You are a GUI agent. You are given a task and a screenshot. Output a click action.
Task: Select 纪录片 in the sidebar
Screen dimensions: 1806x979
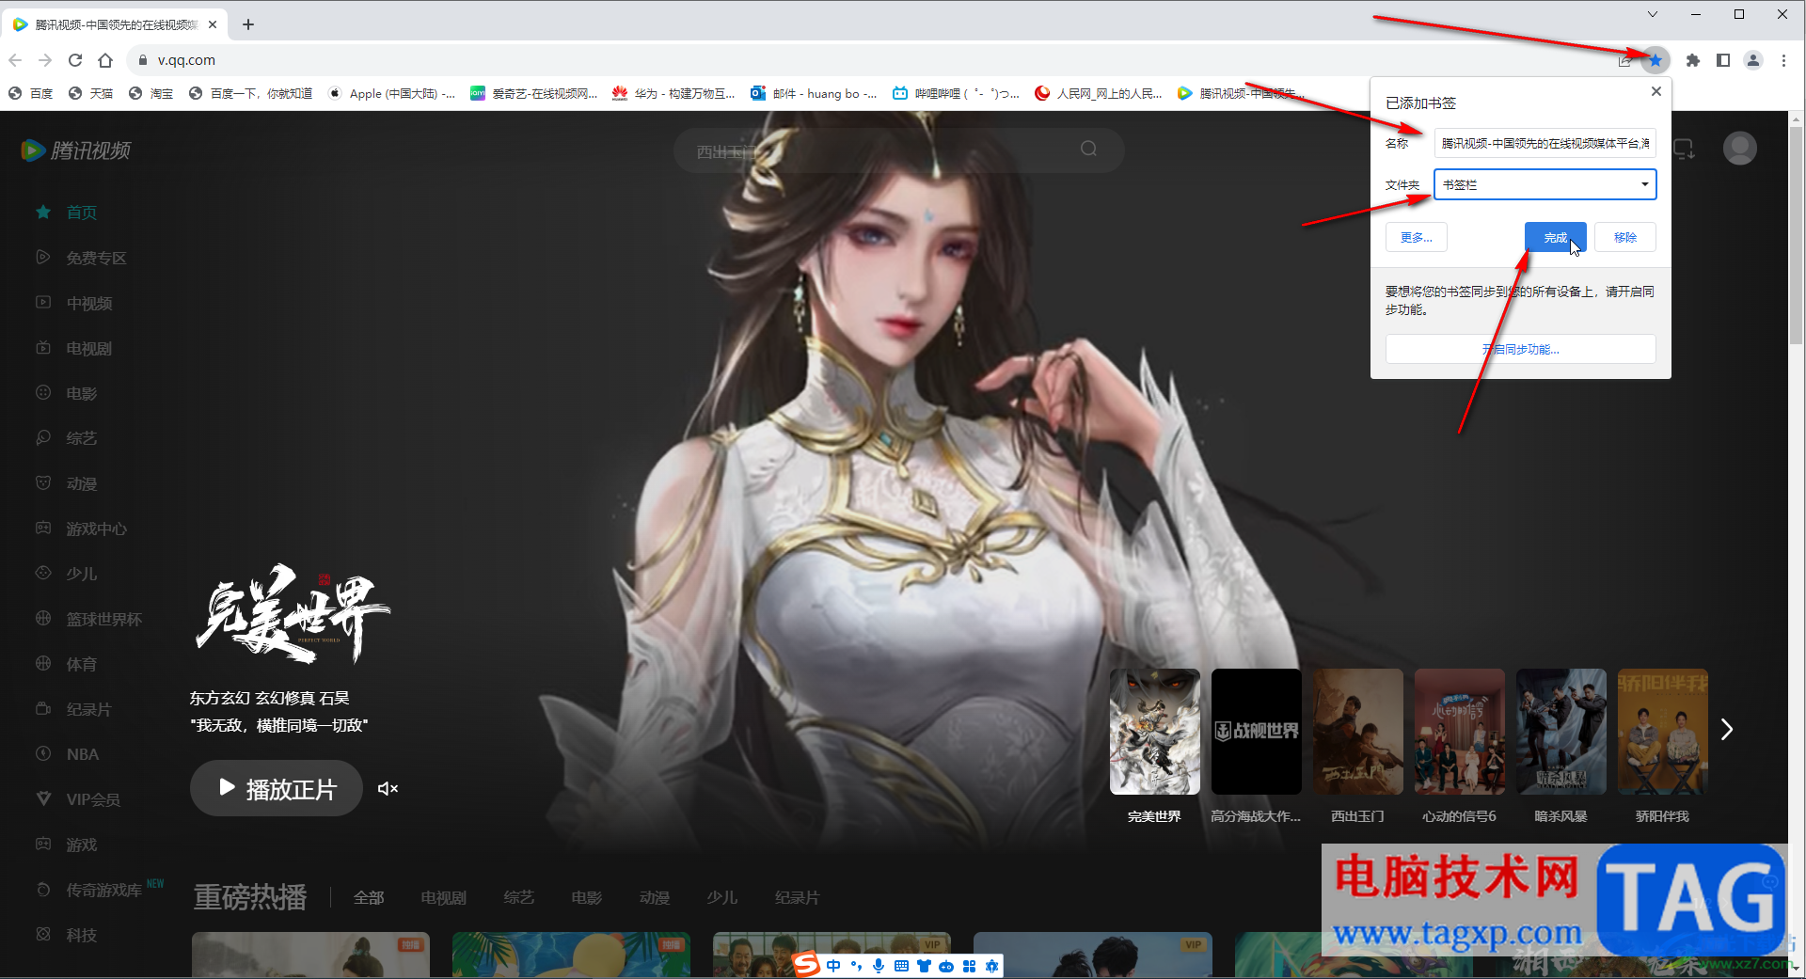click(x=74, y=709)
